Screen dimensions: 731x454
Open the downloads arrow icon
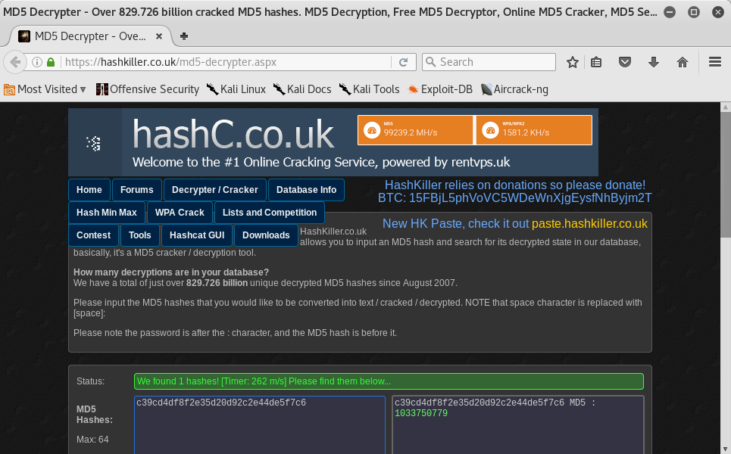[x=653, y=62]
